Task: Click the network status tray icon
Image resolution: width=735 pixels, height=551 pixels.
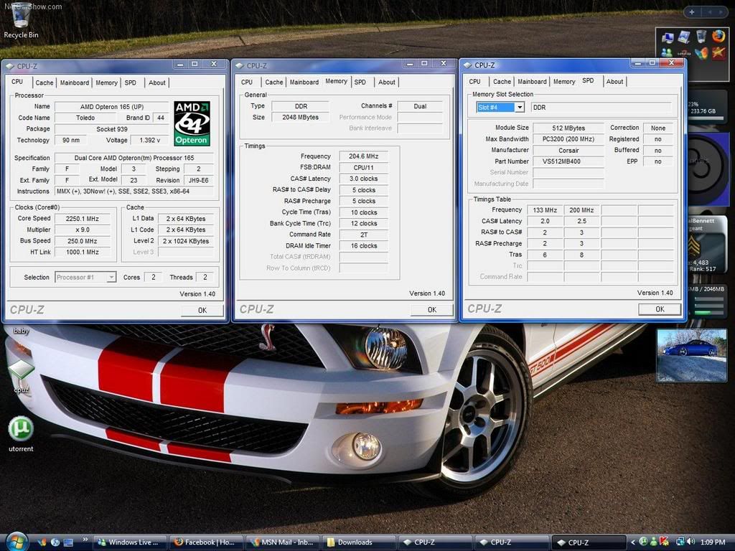Action: click(680, 542)
